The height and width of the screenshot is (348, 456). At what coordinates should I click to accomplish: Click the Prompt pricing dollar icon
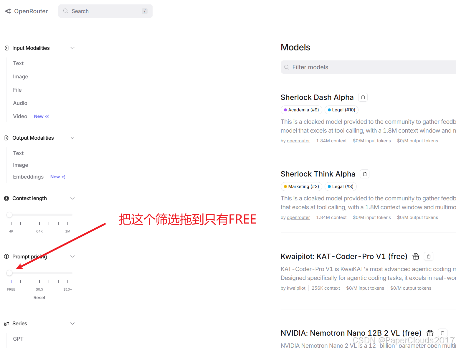[x=6, y=256]
